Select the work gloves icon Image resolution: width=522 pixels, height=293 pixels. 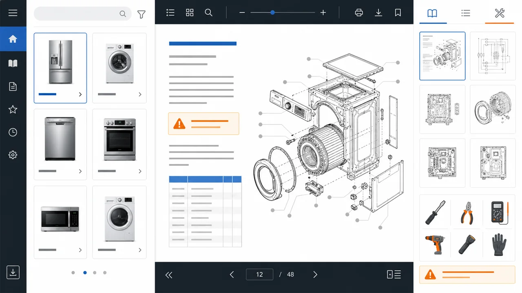(x=498, y=245)
